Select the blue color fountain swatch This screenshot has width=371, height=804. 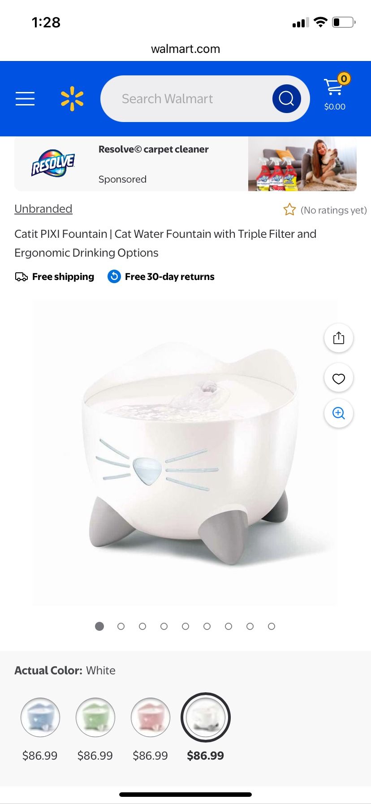pos(40,717)
